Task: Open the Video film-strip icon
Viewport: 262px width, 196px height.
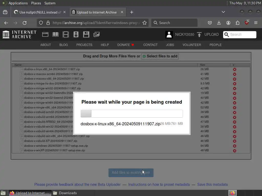Action: [66, 34]
